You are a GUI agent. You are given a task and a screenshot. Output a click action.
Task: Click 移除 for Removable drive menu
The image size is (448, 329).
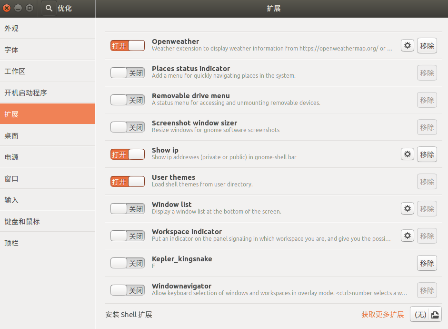pos(427,100)
